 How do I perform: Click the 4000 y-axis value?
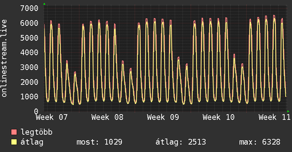click(29, 52)
